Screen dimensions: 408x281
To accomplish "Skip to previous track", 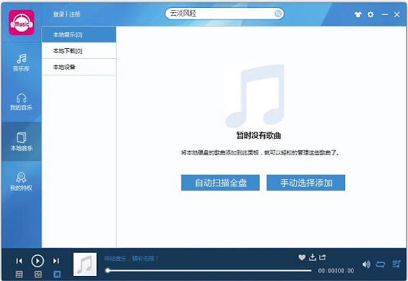I will tap(19, 261).
